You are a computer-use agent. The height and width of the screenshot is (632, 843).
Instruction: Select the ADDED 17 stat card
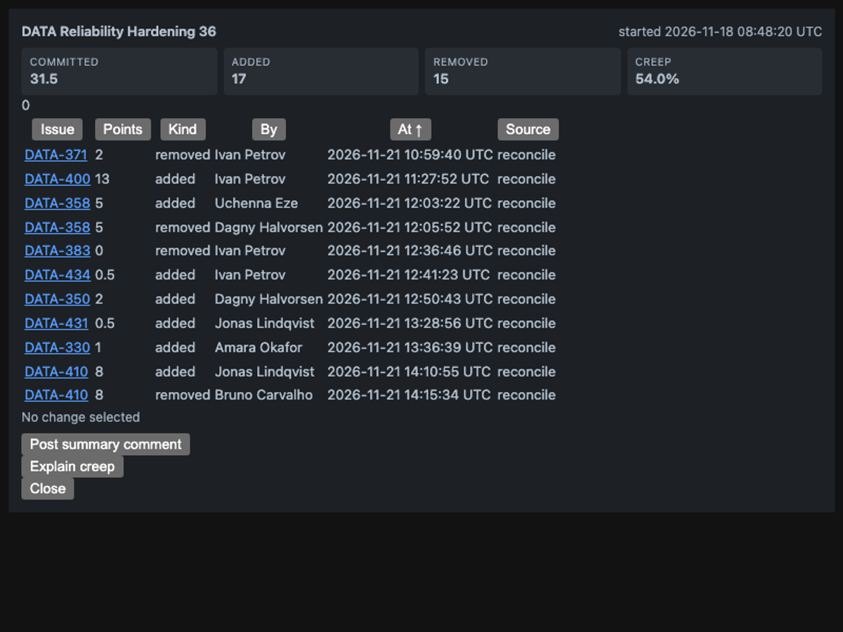(x=321, y=71)
